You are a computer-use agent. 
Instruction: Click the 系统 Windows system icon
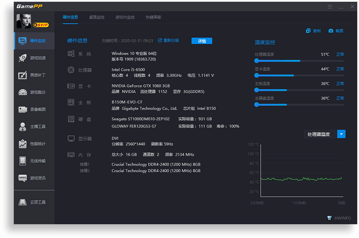[x=71, y=54]
